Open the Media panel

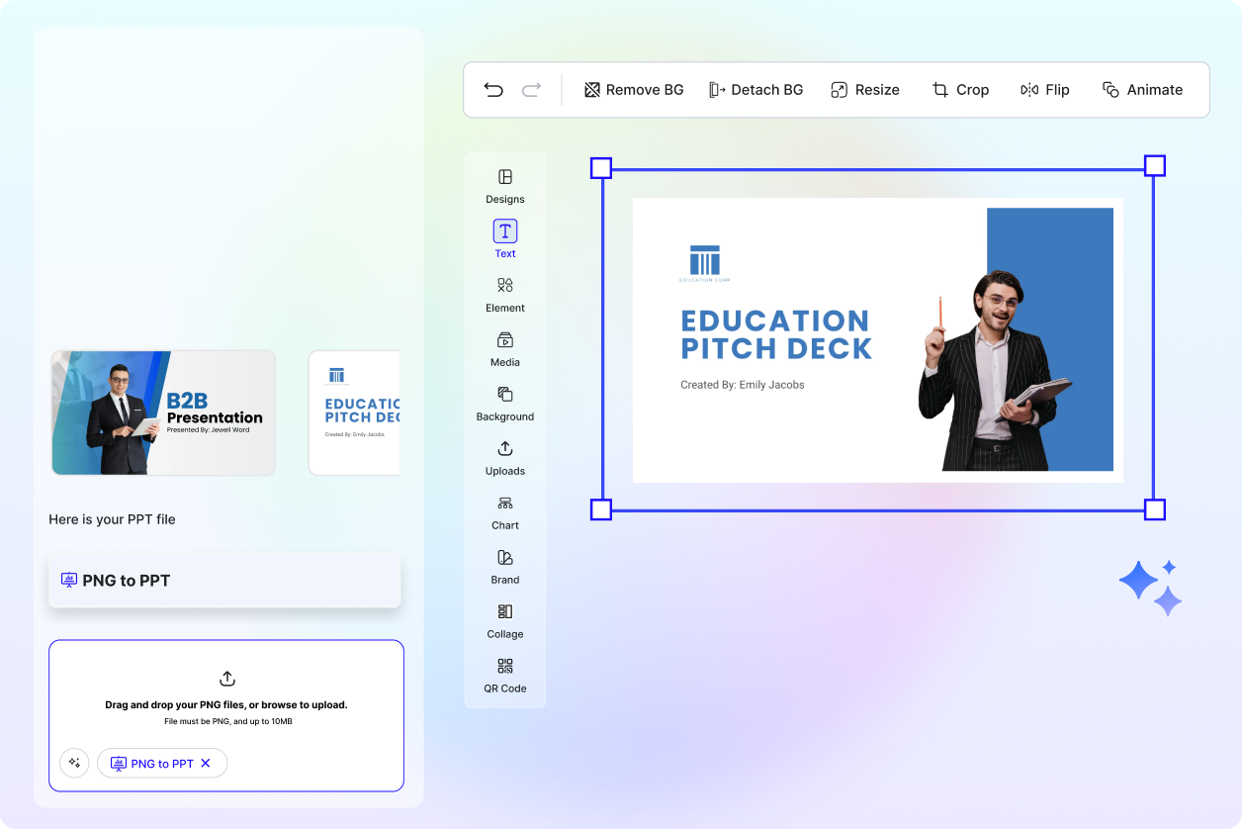[x=504, y=349]
